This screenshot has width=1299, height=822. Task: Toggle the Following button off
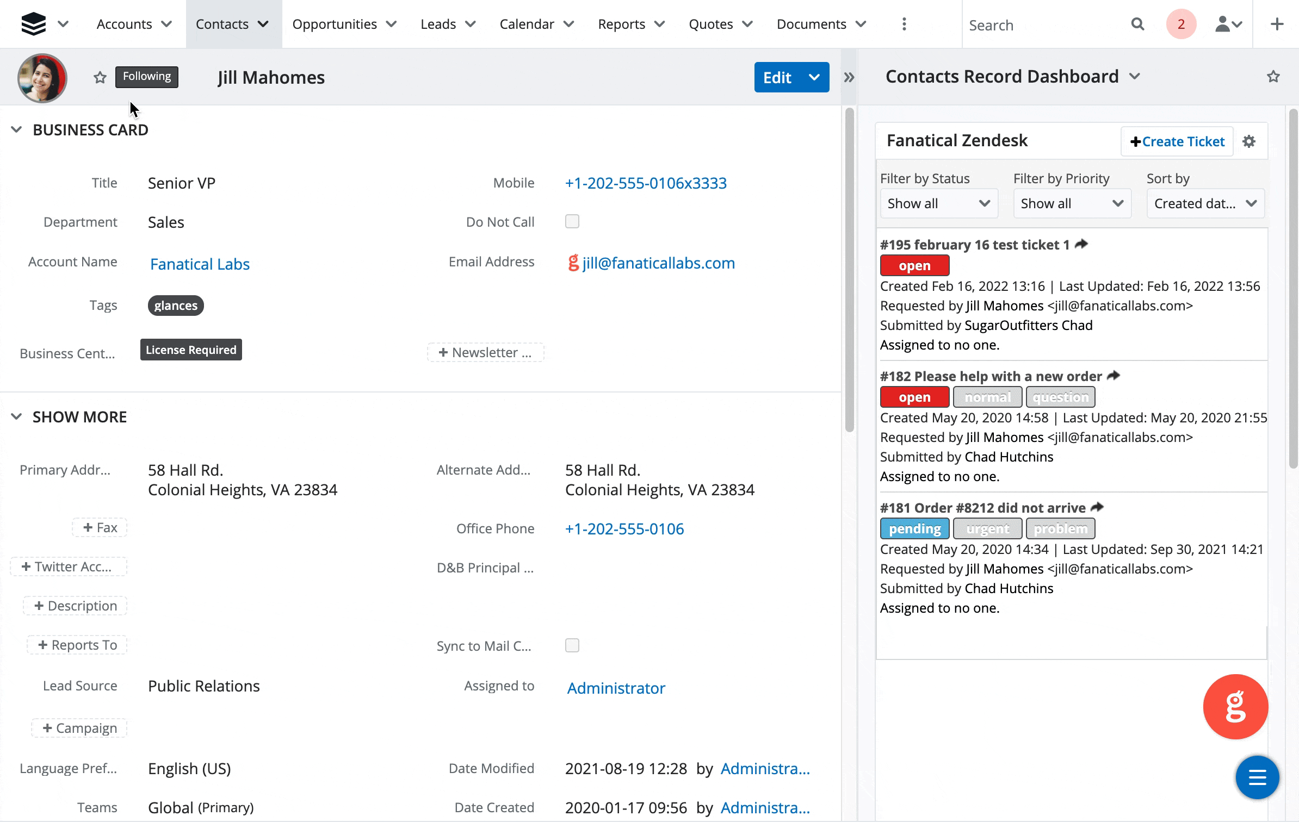tap(147, 77)
